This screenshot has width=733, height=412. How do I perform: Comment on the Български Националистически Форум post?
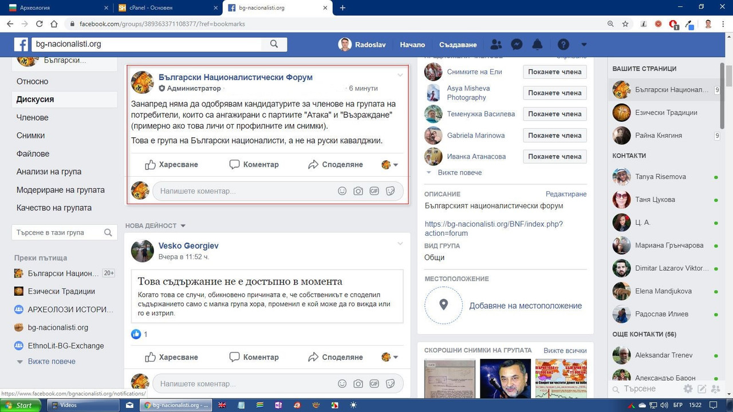click(254, 165)
